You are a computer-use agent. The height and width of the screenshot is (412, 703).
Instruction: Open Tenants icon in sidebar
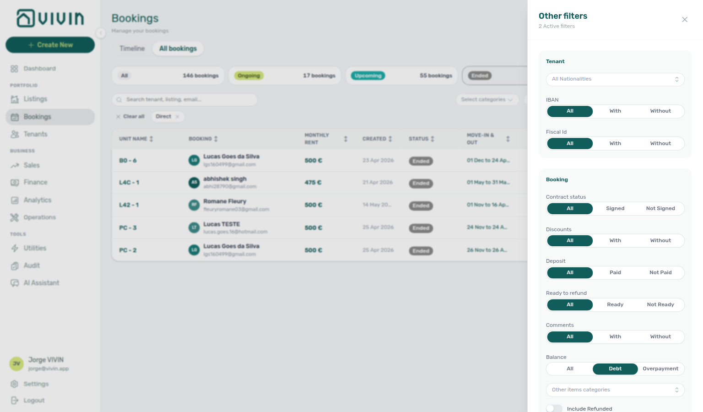click(15, 134)
